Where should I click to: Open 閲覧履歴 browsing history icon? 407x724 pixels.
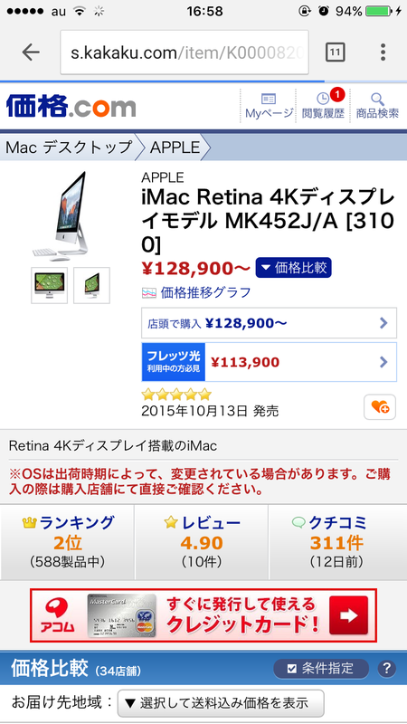point(323,106)
